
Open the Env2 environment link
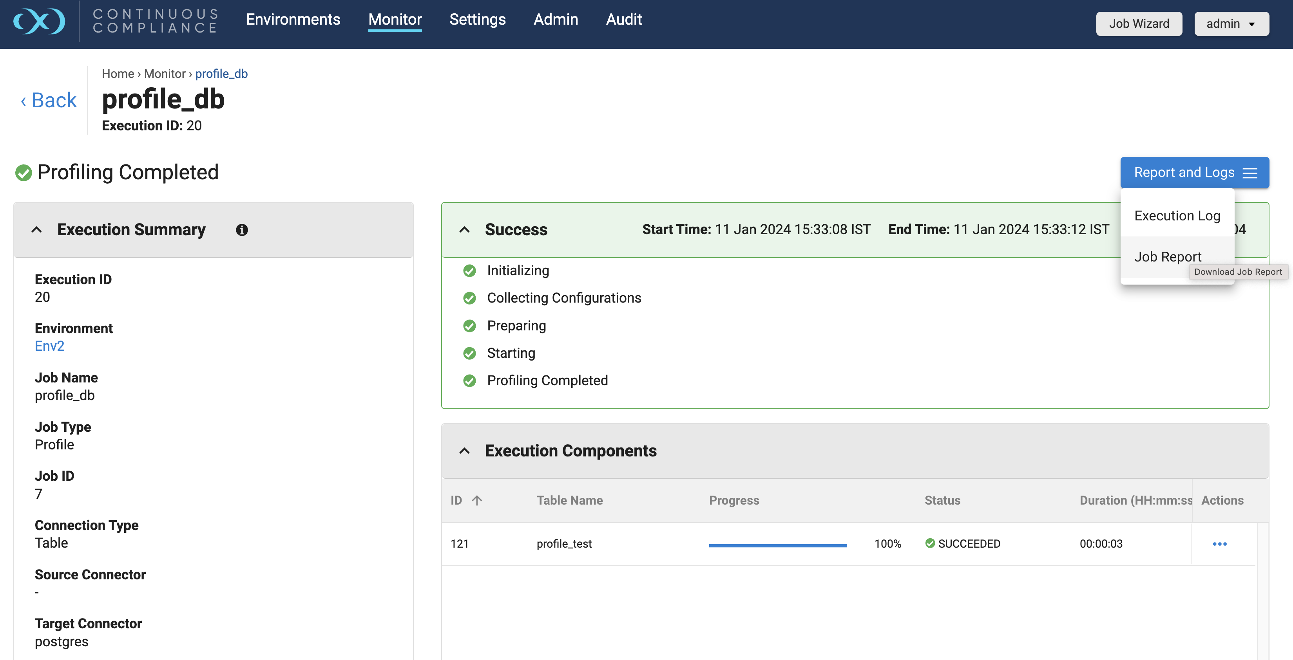pyautogui.click(x=49, y=346)
